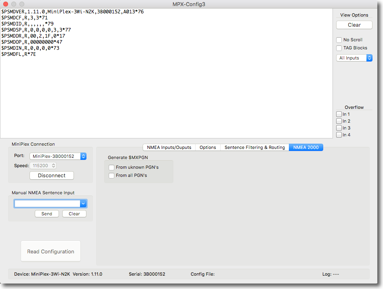Click the $PSMDVER version line in log
The height and width of the screenshot is (289, 383).
[x=73, y=12]
